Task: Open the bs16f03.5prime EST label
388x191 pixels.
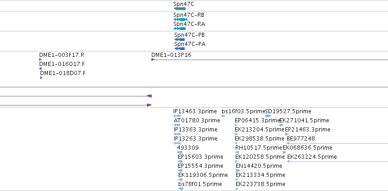Action: pos(243,111)
